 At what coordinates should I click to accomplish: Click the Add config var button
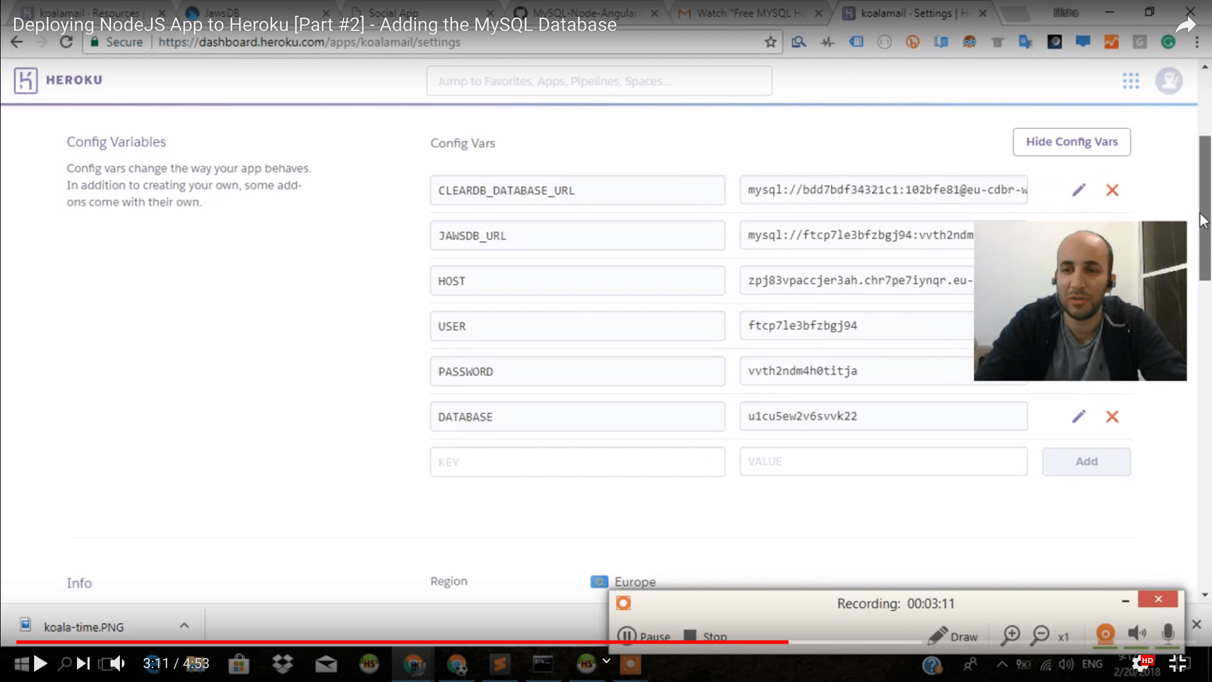click(1086, 462)
